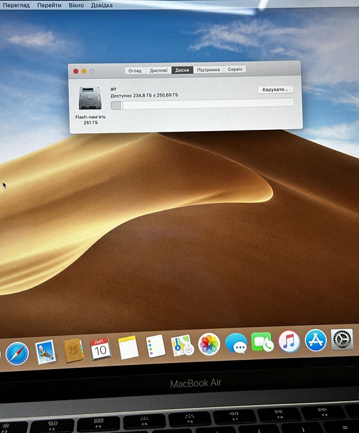Open the Mail app in Dock
Screen dimensions: 359x433
(x=46, y=352)
